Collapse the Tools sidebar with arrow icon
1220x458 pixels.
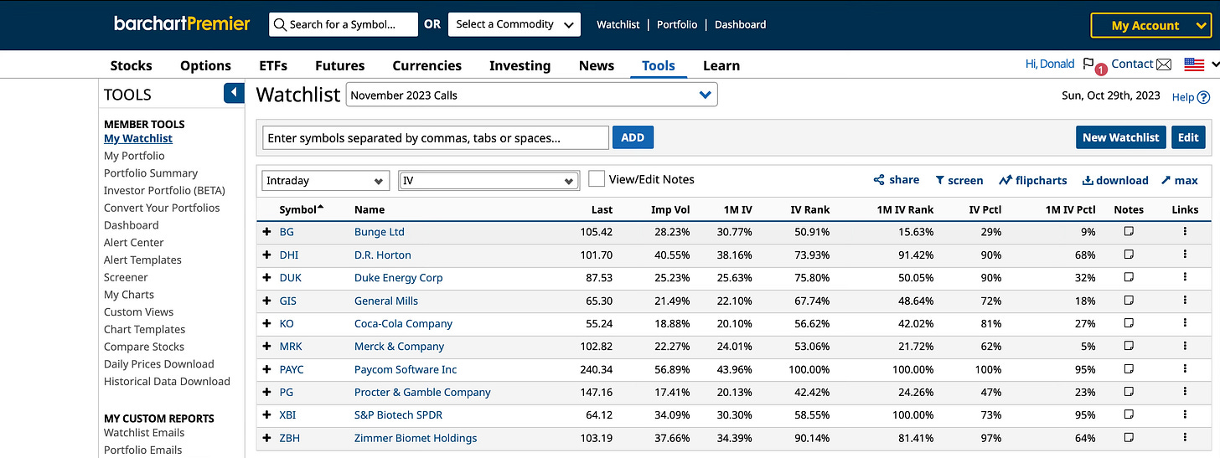pos(234,93)
